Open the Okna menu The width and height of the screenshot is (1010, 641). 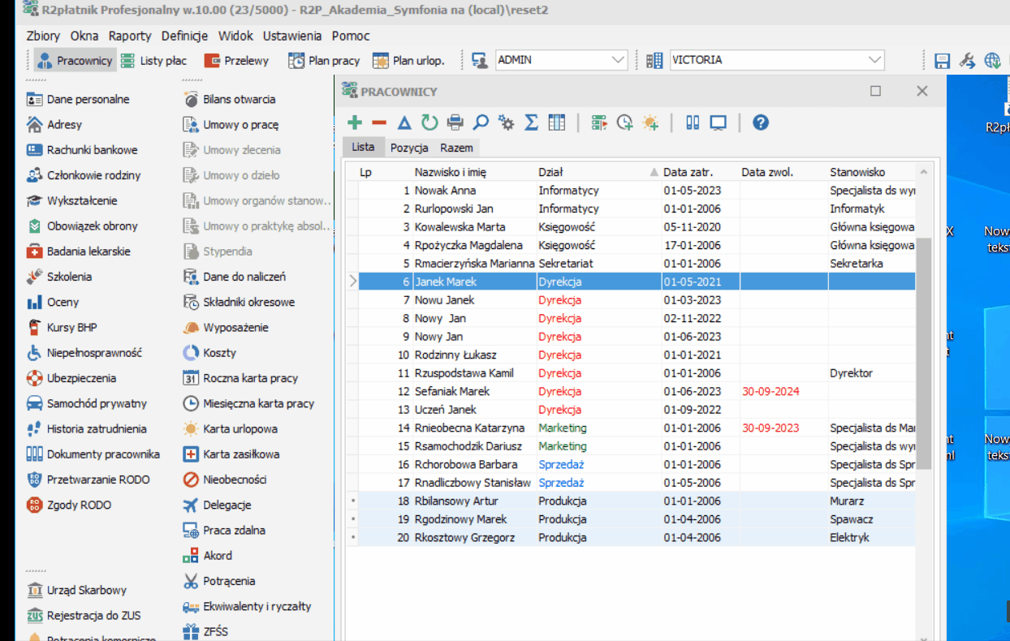(84, 36)
